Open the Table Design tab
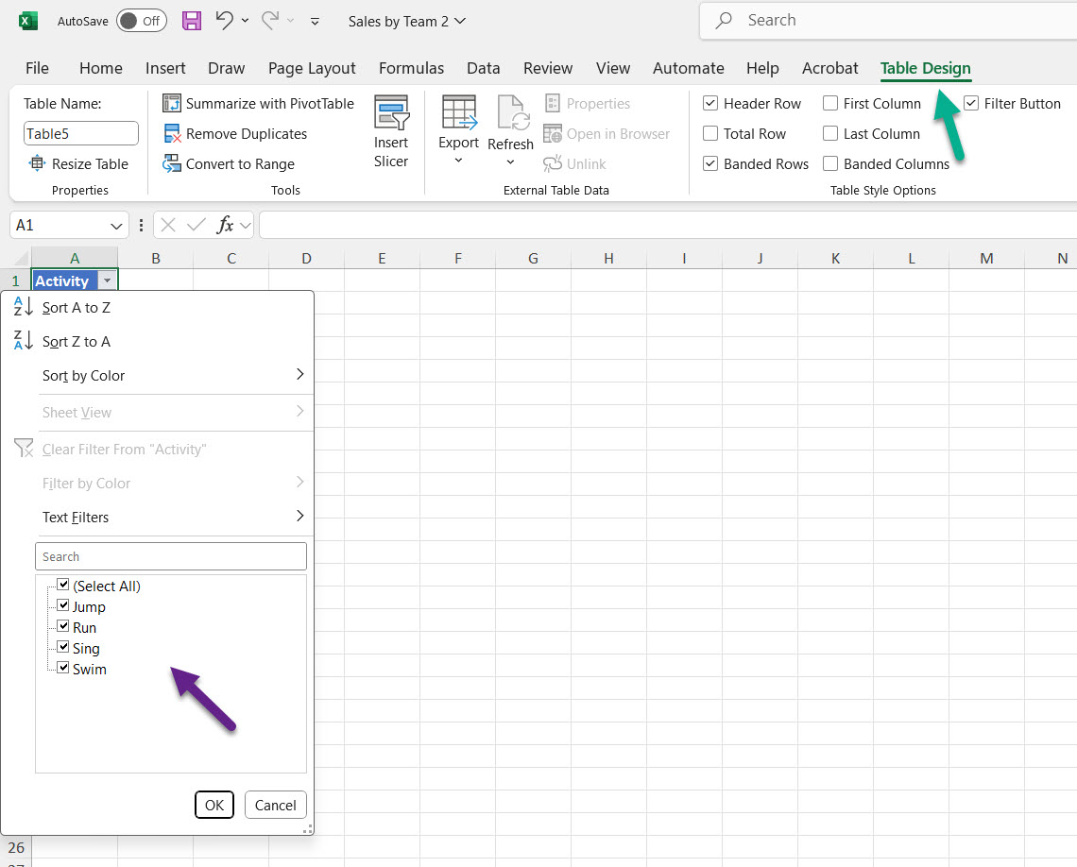 pos(925,68)
